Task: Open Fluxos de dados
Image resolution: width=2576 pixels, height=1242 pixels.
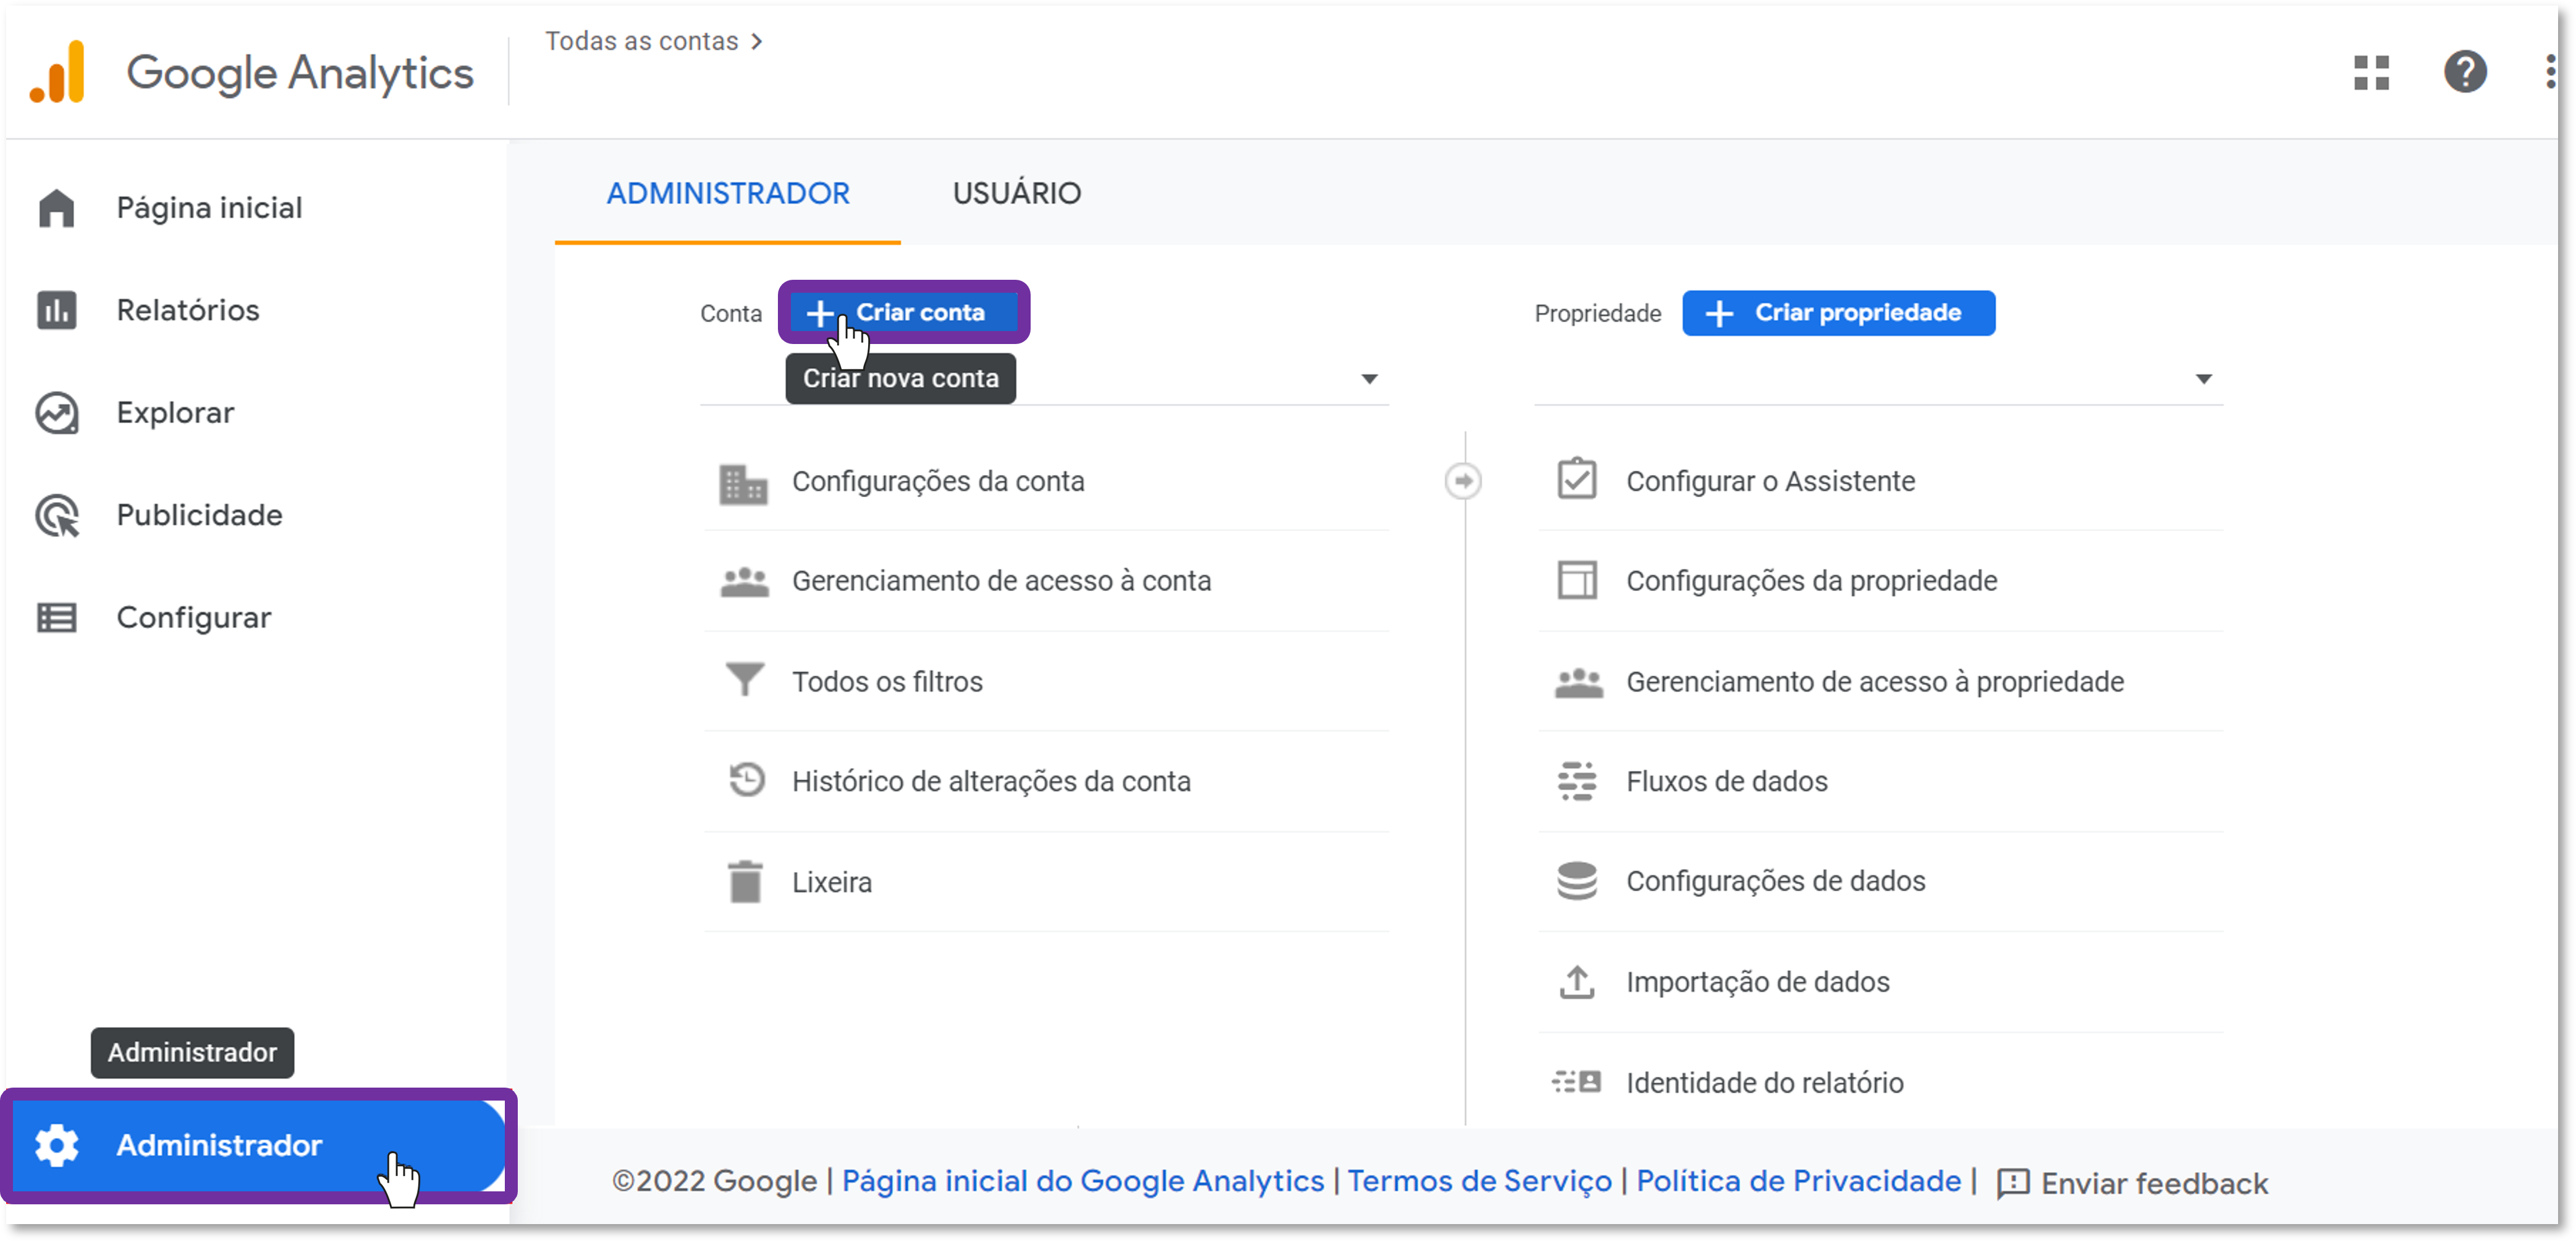Action: click(1880, 781)
